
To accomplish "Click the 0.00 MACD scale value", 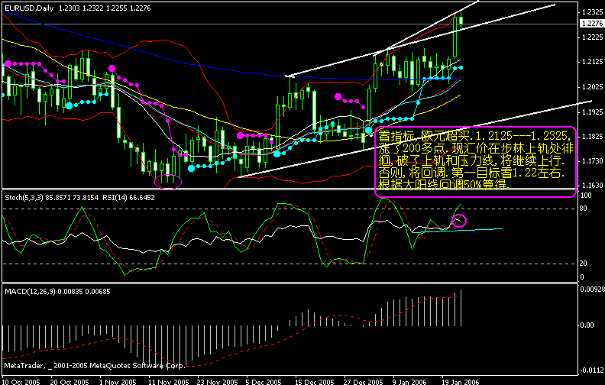I will [x=587, y=325].
